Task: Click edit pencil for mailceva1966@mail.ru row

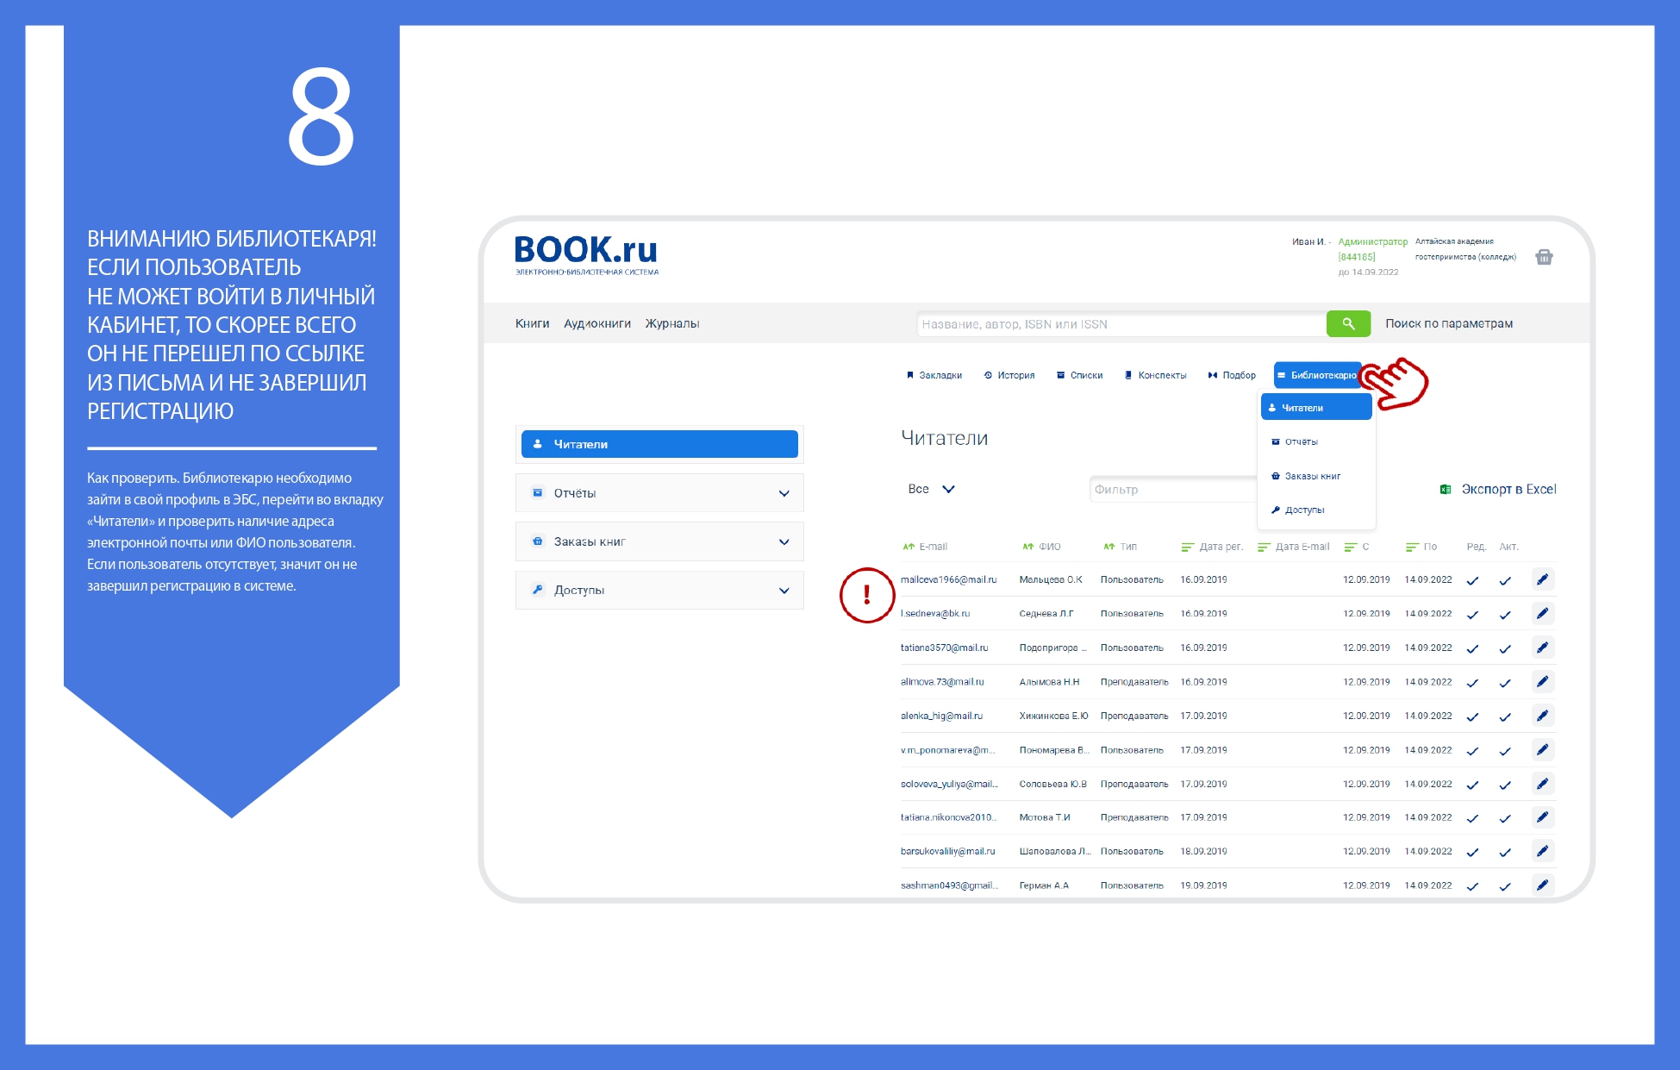Action: point(1542,579)
